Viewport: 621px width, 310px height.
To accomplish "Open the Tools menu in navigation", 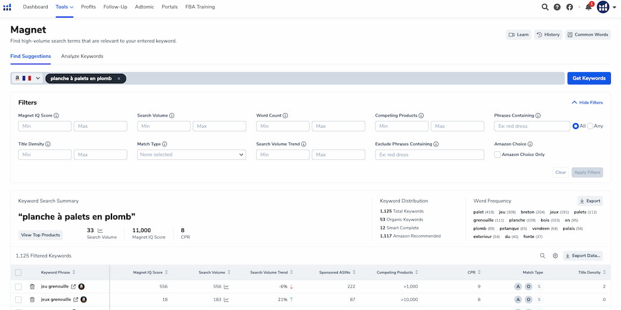I will [x=64, y=7].
